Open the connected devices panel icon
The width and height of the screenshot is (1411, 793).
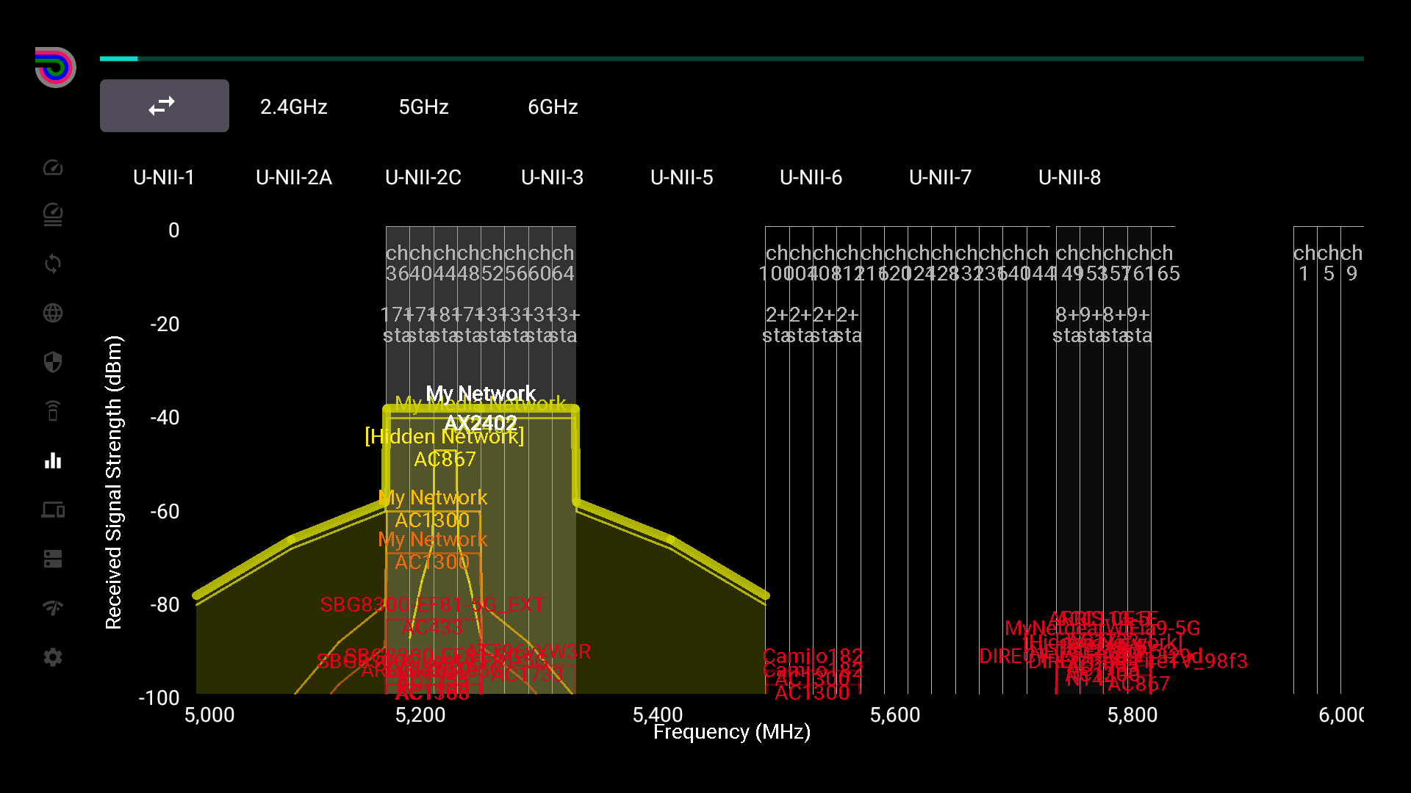52,510
